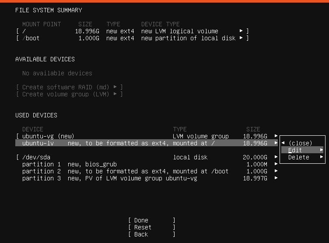
Task: Click the left arrow beside (close)
Action: (x=283, y=143)
